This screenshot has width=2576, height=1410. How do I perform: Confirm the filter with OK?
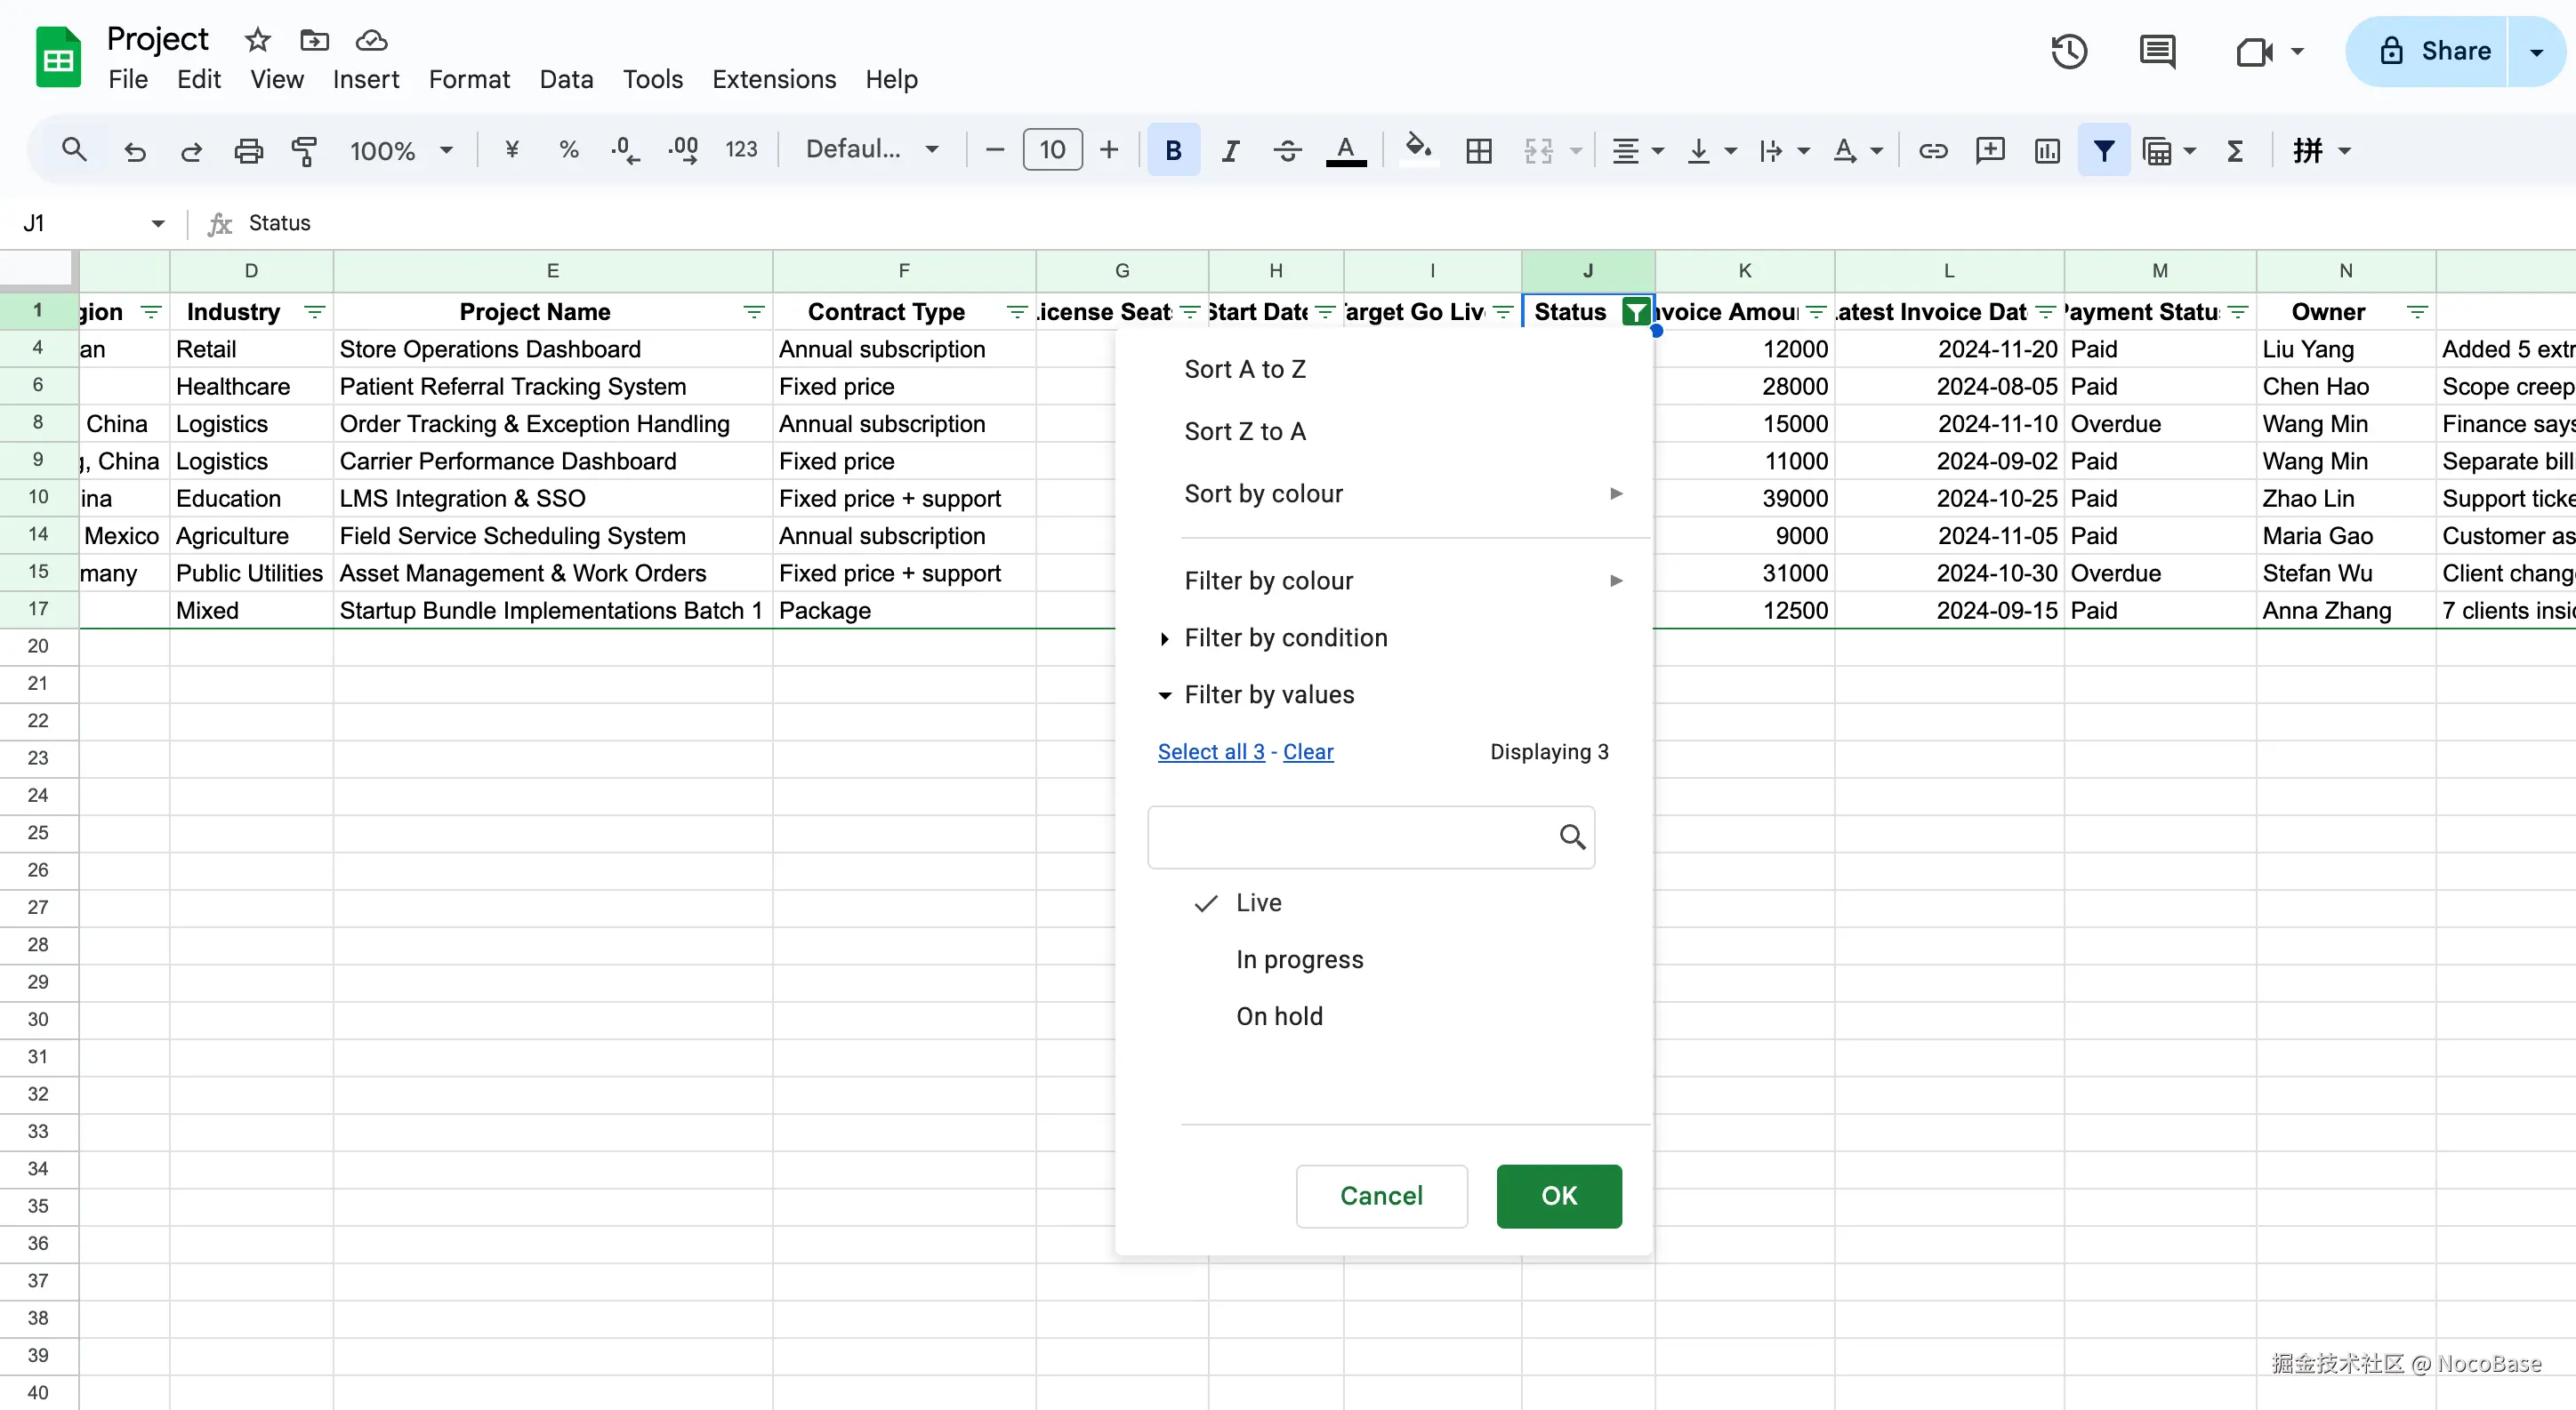point(1558,1196)
